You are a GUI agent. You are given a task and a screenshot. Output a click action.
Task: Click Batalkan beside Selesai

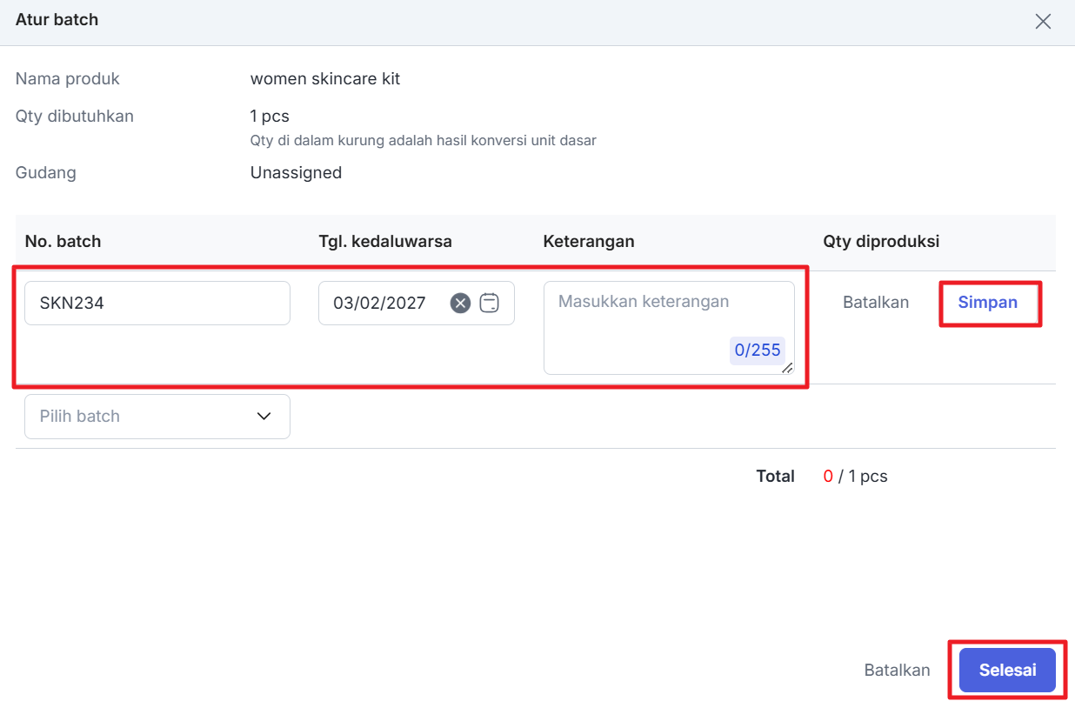pos(897,671)
